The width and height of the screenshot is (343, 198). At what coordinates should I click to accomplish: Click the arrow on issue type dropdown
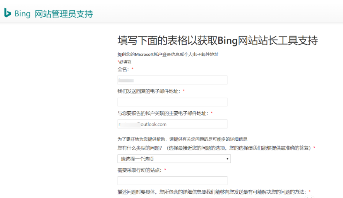coord(227,159)
